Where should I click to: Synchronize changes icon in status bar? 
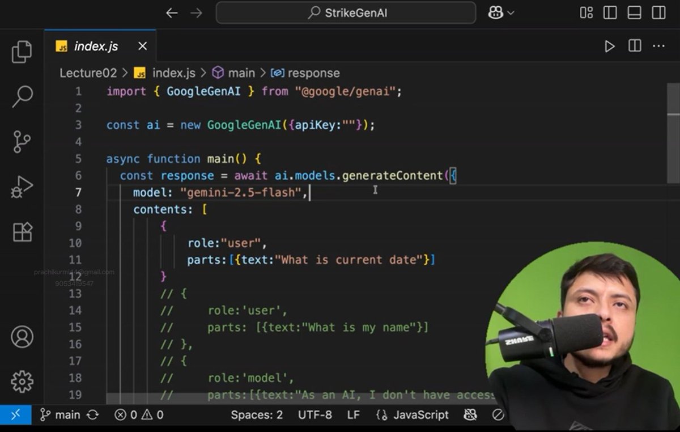[x=92, y=415]
